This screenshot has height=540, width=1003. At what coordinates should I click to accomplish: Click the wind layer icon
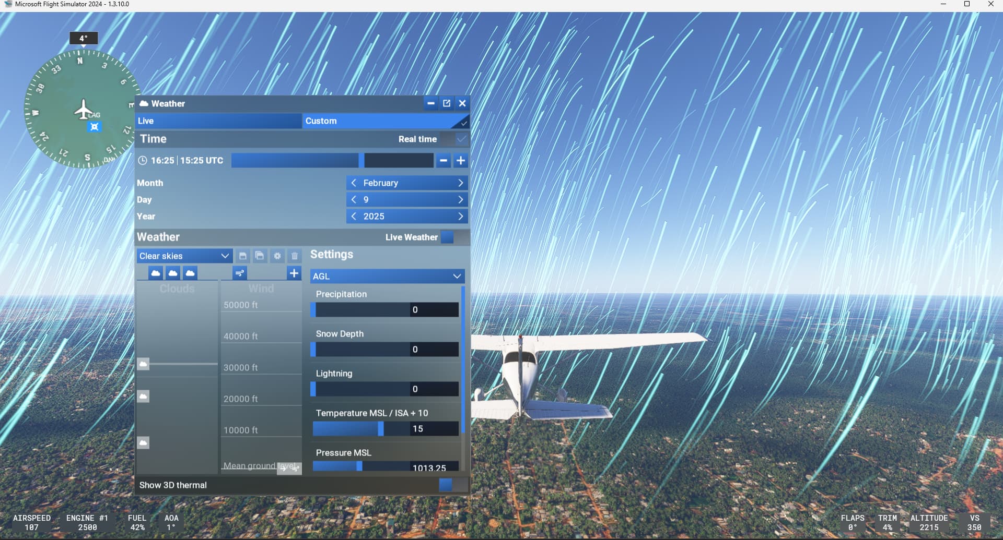pos(240,273)
